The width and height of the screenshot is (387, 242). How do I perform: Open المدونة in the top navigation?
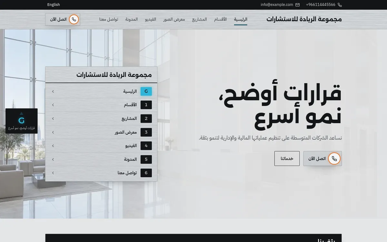tap(132, 19)
